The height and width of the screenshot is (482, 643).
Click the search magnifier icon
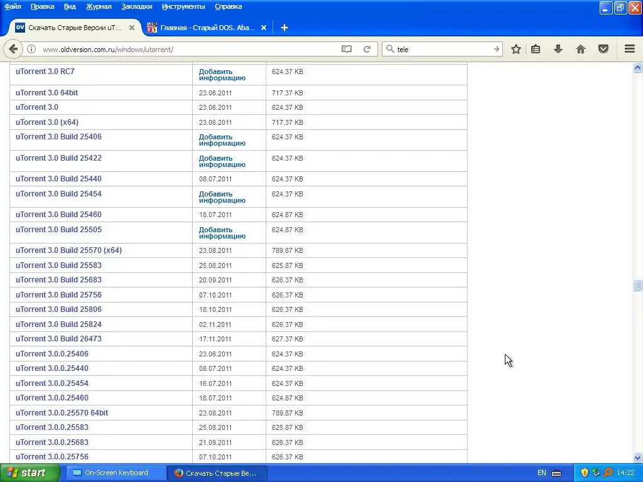[390, 49]
